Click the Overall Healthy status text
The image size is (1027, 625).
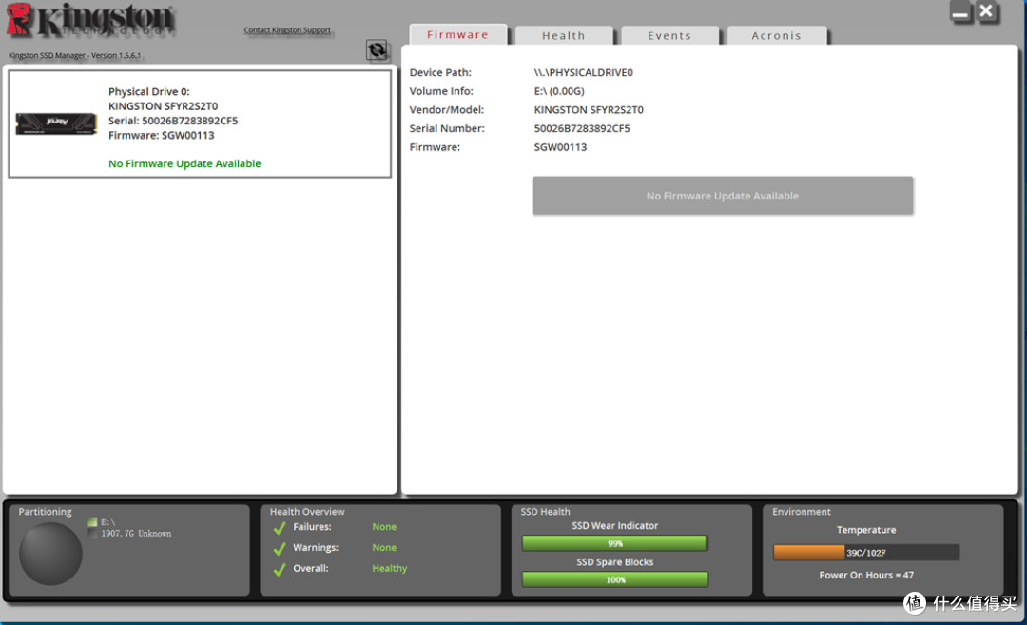(x=390, y=568)
